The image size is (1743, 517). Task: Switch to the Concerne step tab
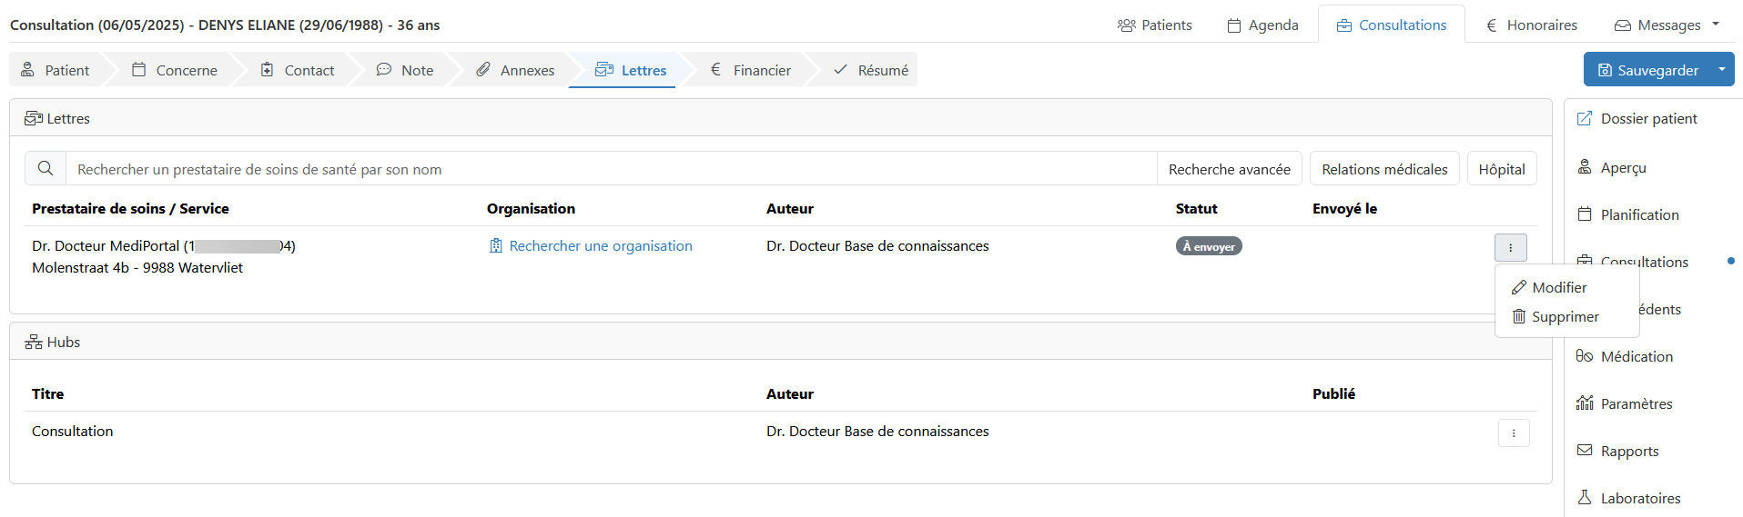click(x=175, y=70)
